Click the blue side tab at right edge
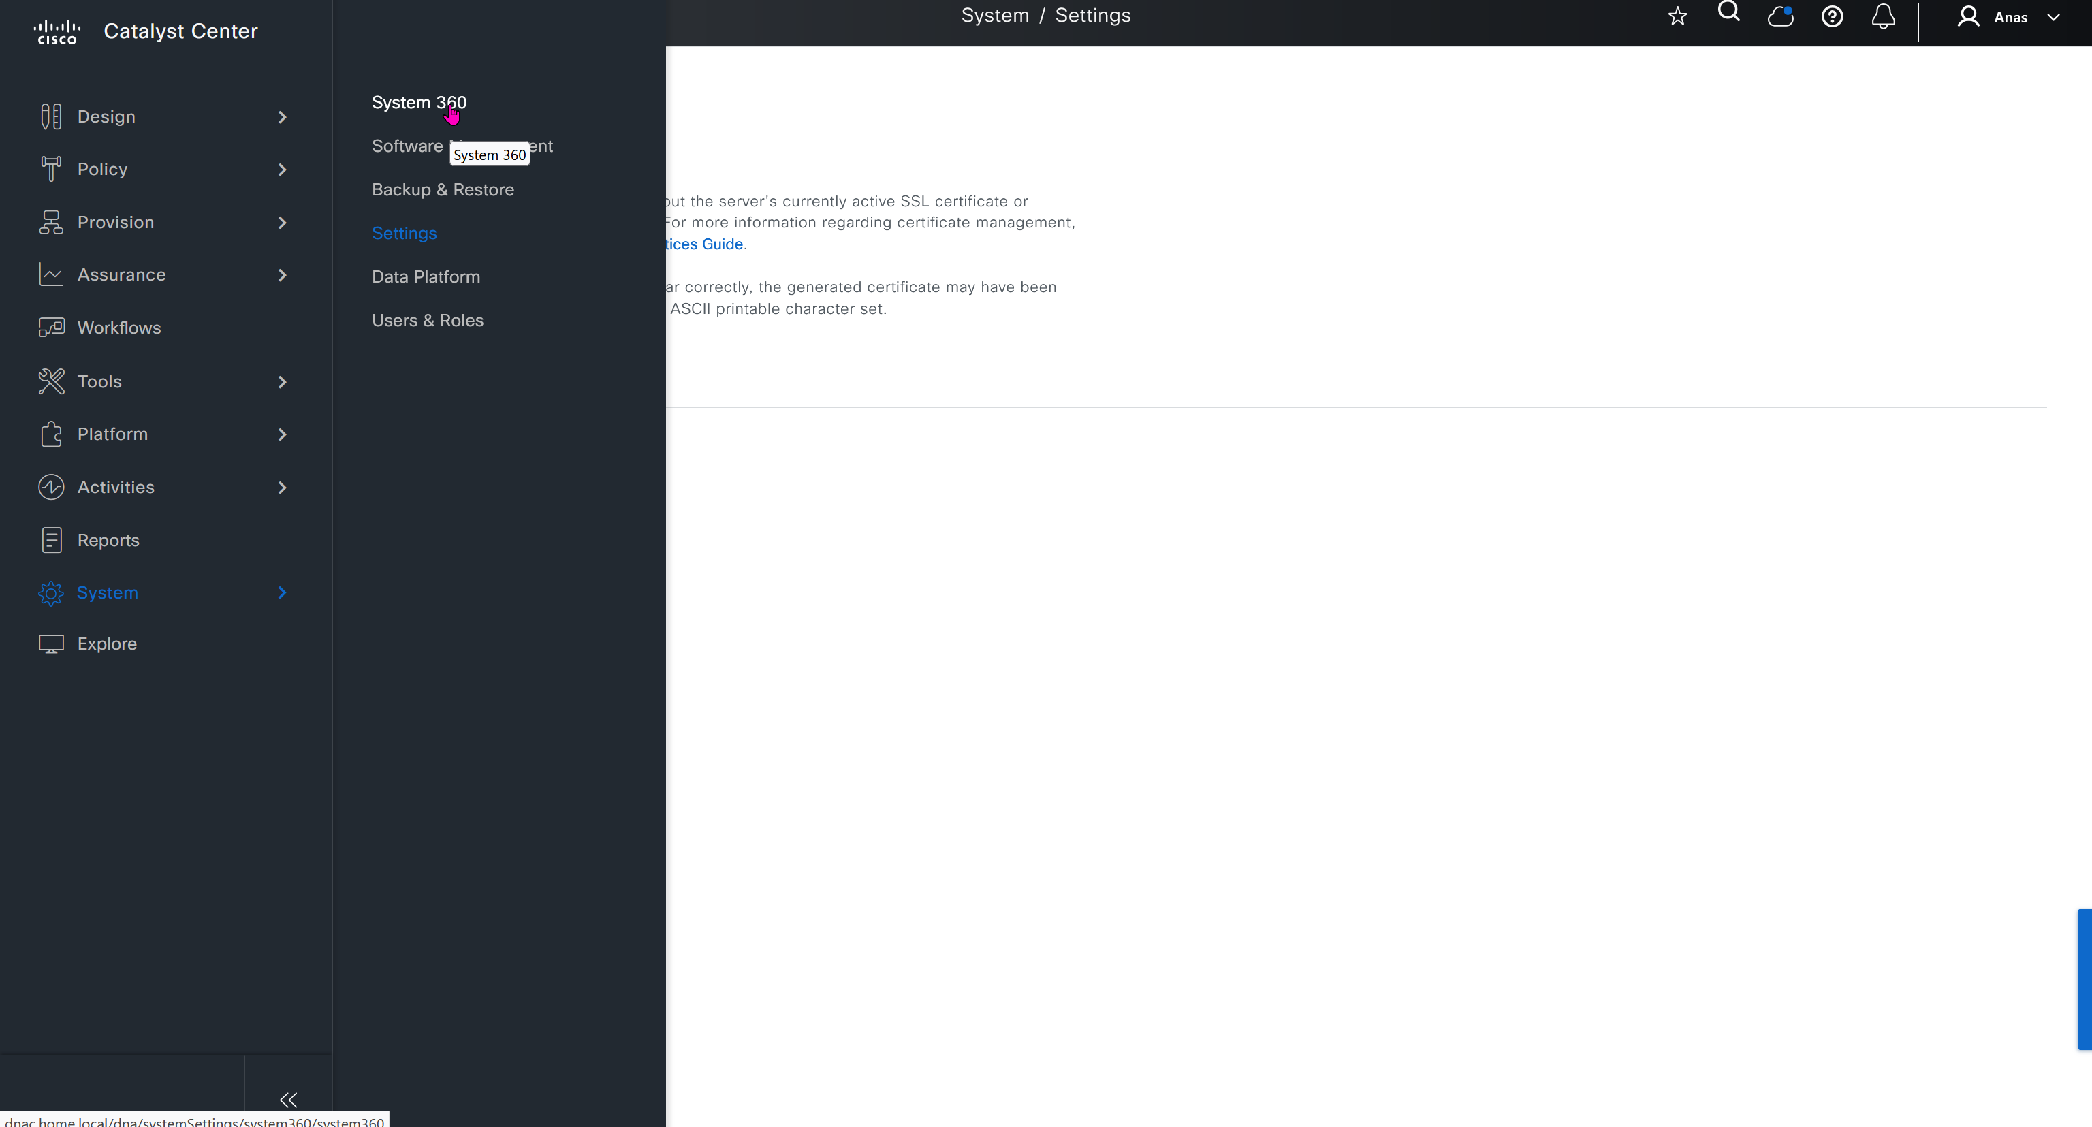The image size is (2092, 1127). click(2085, 979)
